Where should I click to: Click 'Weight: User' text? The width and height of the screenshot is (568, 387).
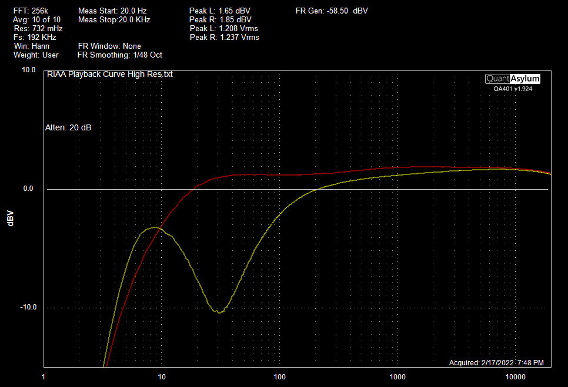point(36,55)
